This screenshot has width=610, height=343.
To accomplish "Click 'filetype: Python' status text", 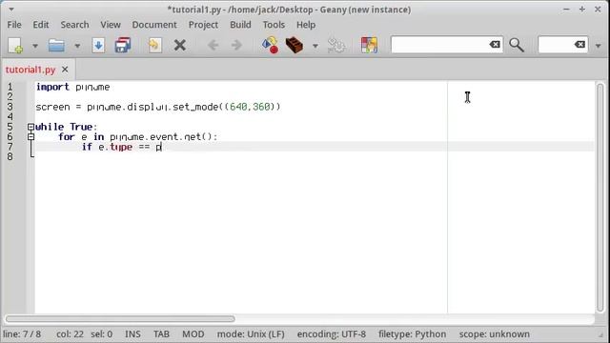I will pos(413,334).
